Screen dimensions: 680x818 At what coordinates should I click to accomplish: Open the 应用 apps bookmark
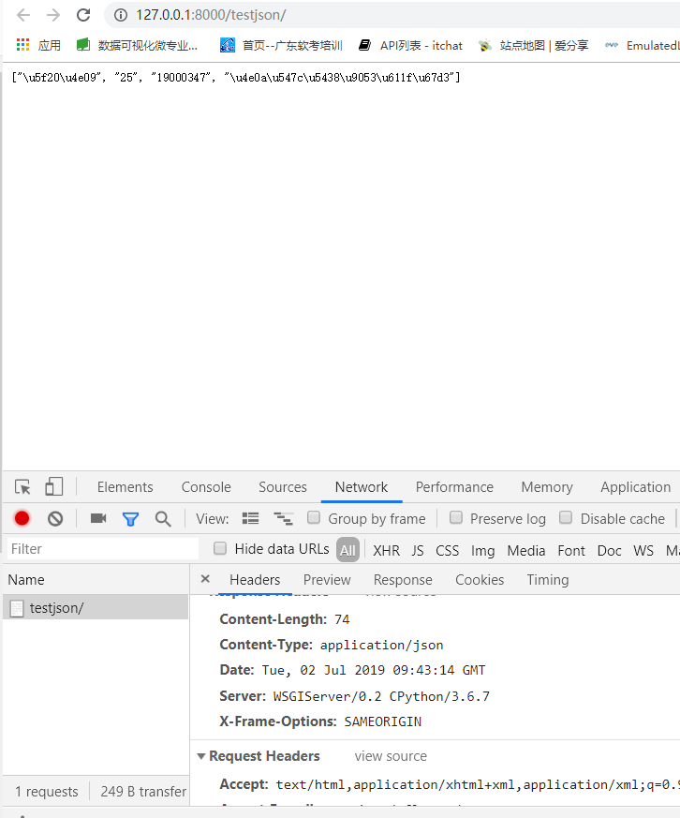click(x=38, y=45)
